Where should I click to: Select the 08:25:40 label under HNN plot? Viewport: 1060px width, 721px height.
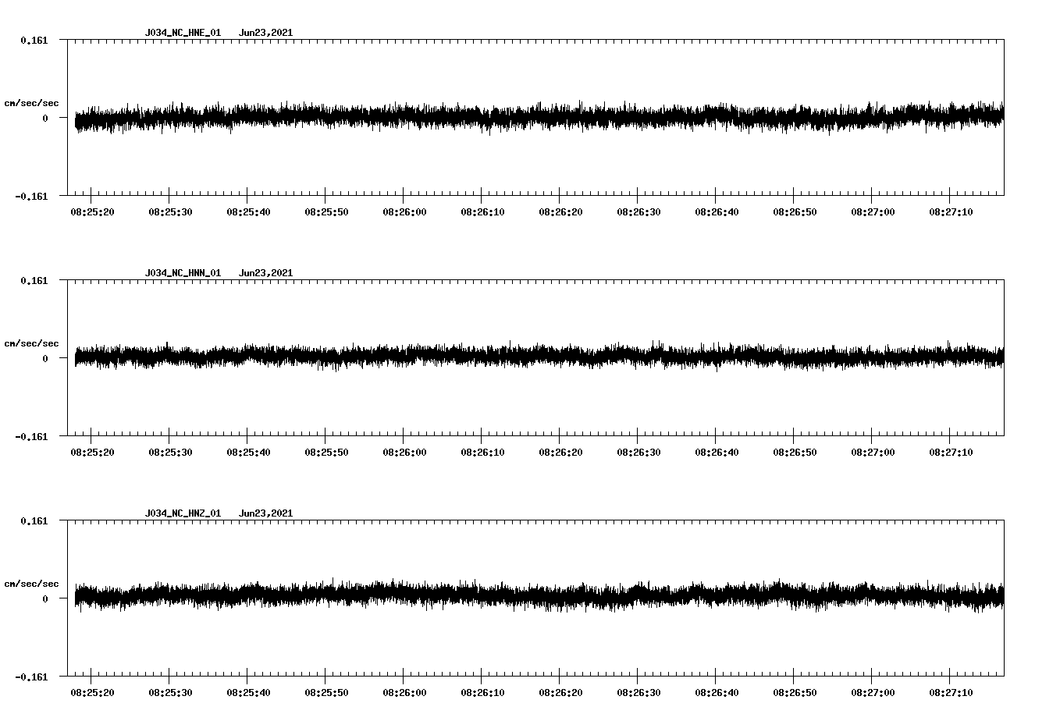click(x=247, y=452)
